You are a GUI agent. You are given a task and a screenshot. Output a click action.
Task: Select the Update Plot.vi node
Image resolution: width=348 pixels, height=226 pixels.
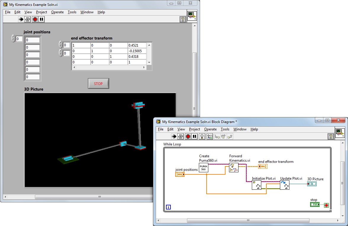pyautogui.click(x=285, y=185)
